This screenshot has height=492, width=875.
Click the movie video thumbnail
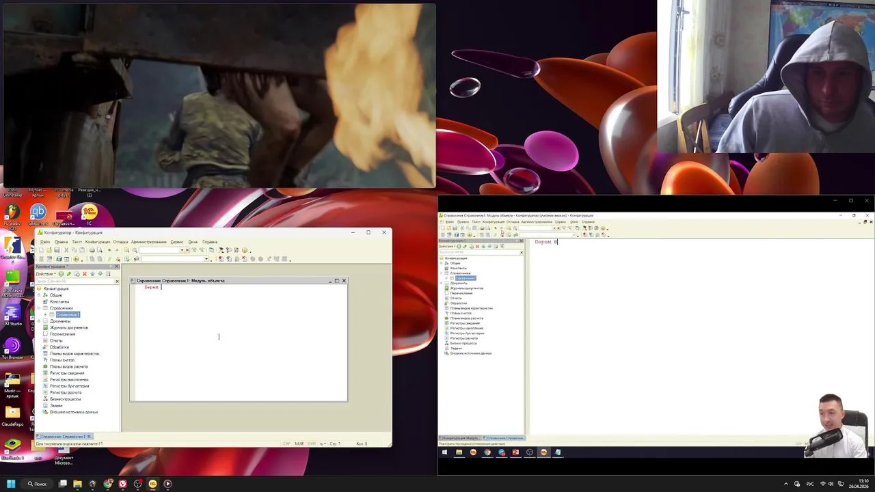click(219, 95)
